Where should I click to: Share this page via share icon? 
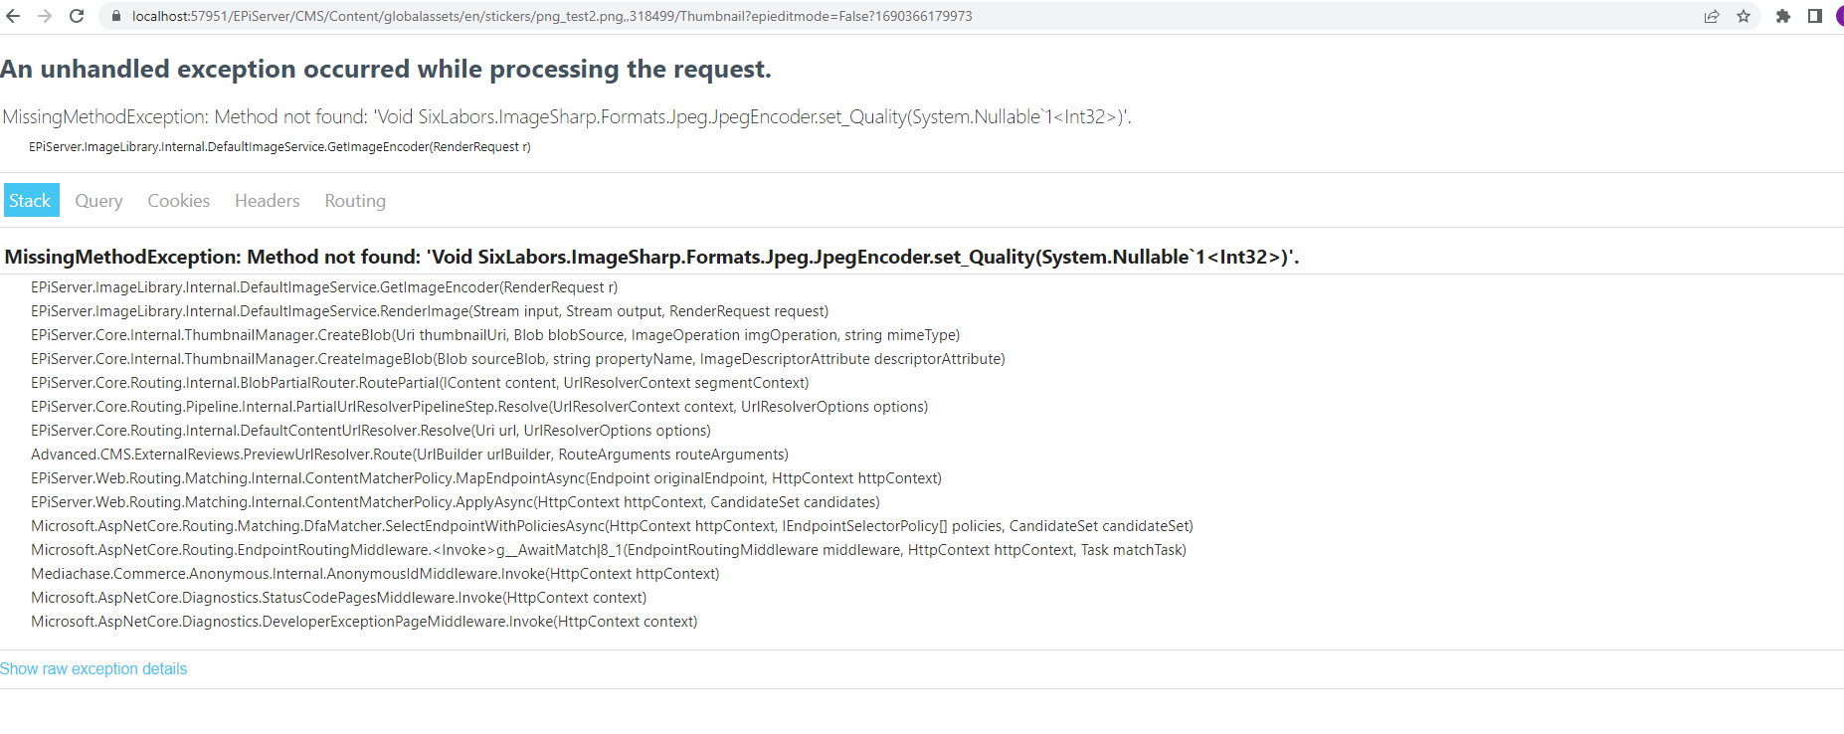click(1712, 16)
